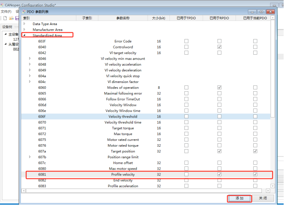284x205 pixels.
Task: Click the 已用于当前PDO column header
Action: coord(253,18)
